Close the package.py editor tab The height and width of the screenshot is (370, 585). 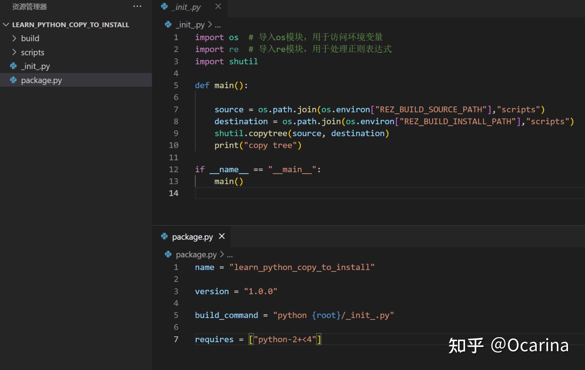(222, 236)
